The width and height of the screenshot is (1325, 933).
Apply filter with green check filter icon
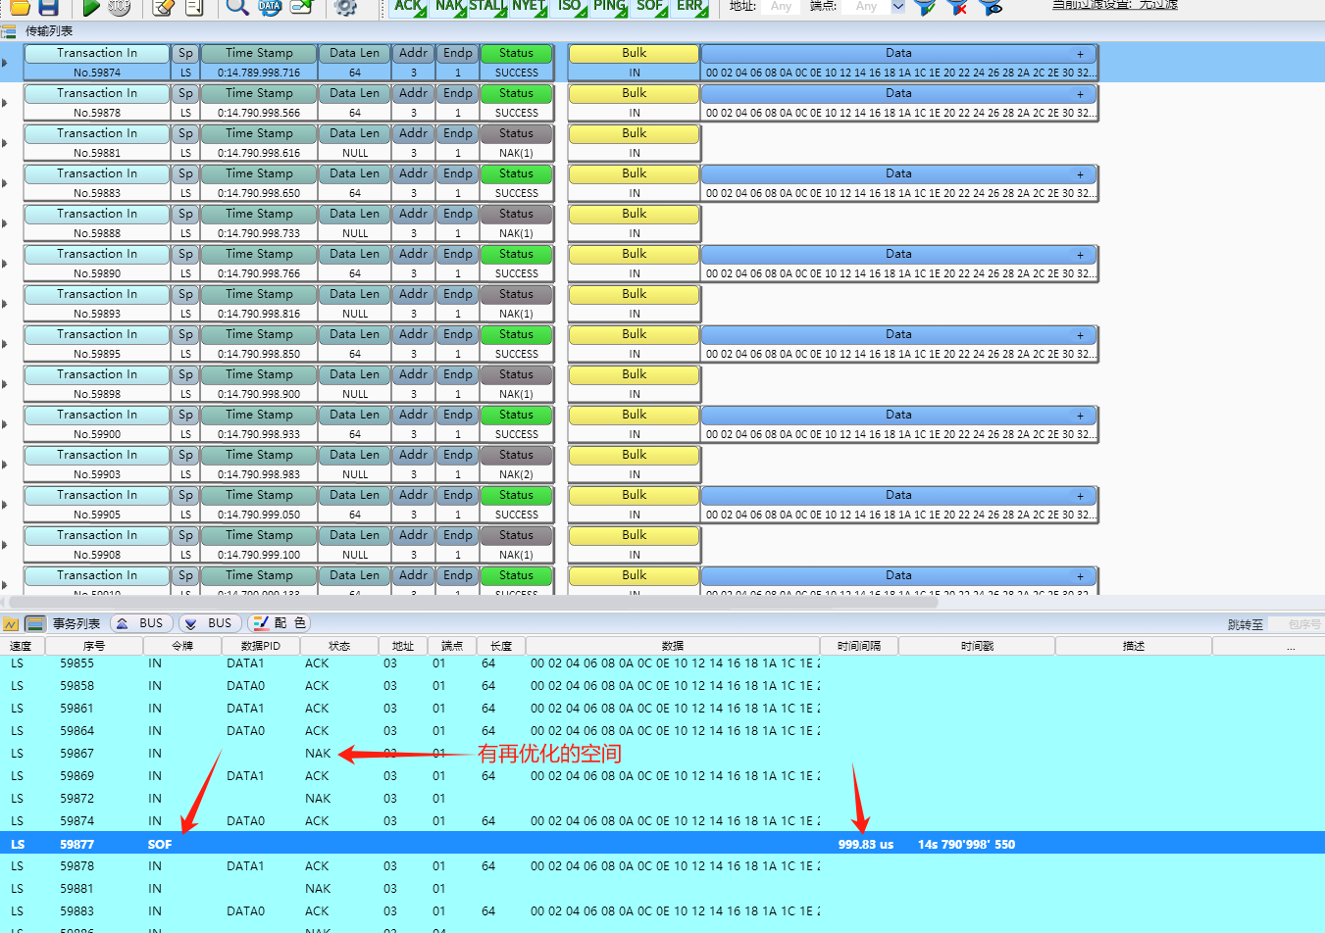[924, 7]
